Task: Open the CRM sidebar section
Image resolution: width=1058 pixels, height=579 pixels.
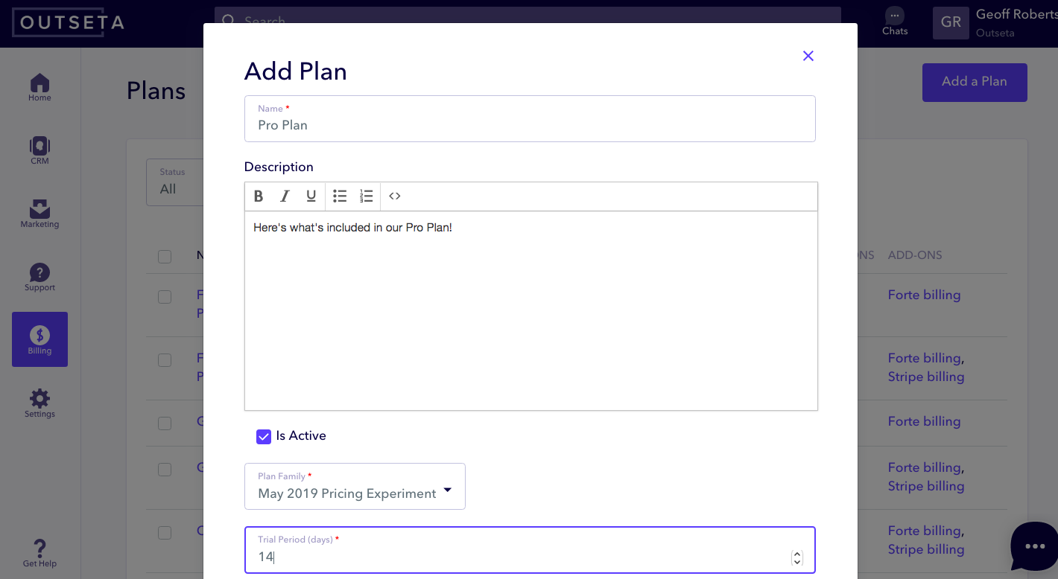Action: point(39,150)
